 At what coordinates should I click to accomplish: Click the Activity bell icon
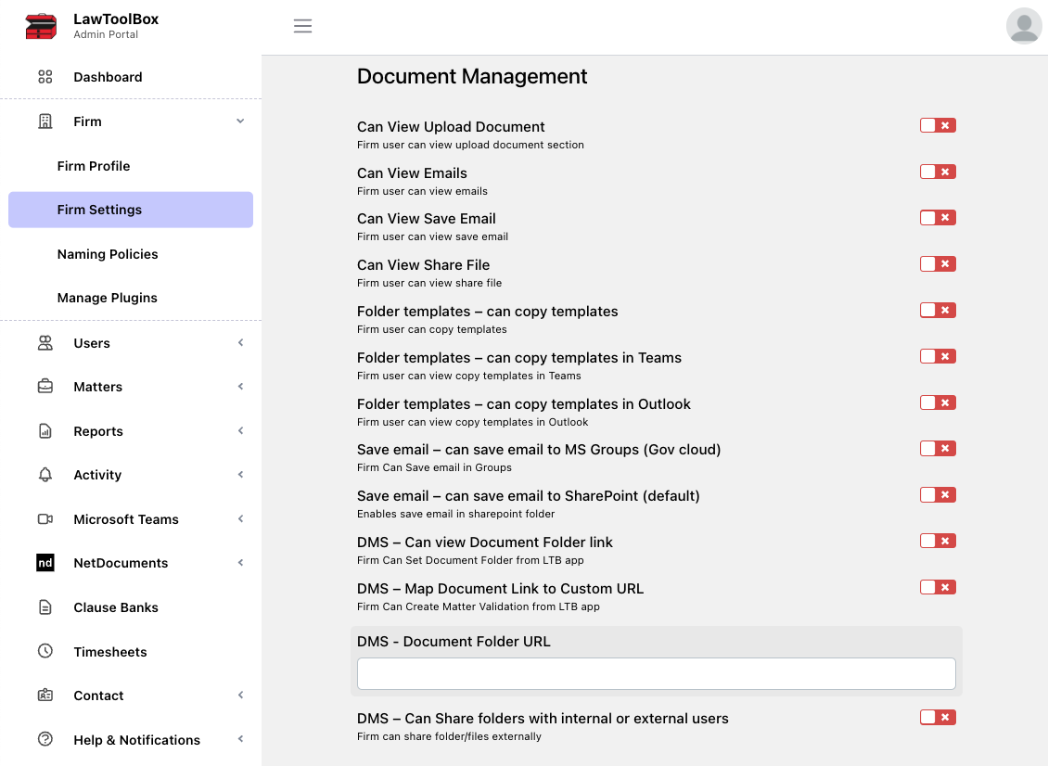point(45,475)
